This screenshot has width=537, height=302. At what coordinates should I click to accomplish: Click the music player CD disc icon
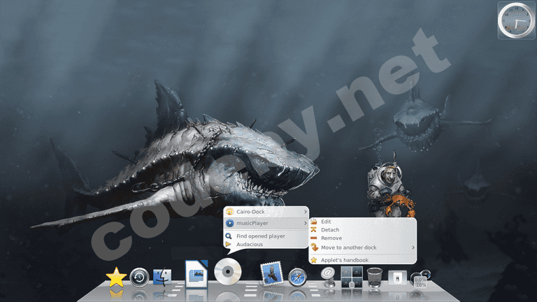pos(228,272)
